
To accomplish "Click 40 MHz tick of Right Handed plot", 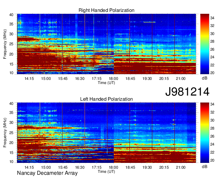I will pos(11,15).
